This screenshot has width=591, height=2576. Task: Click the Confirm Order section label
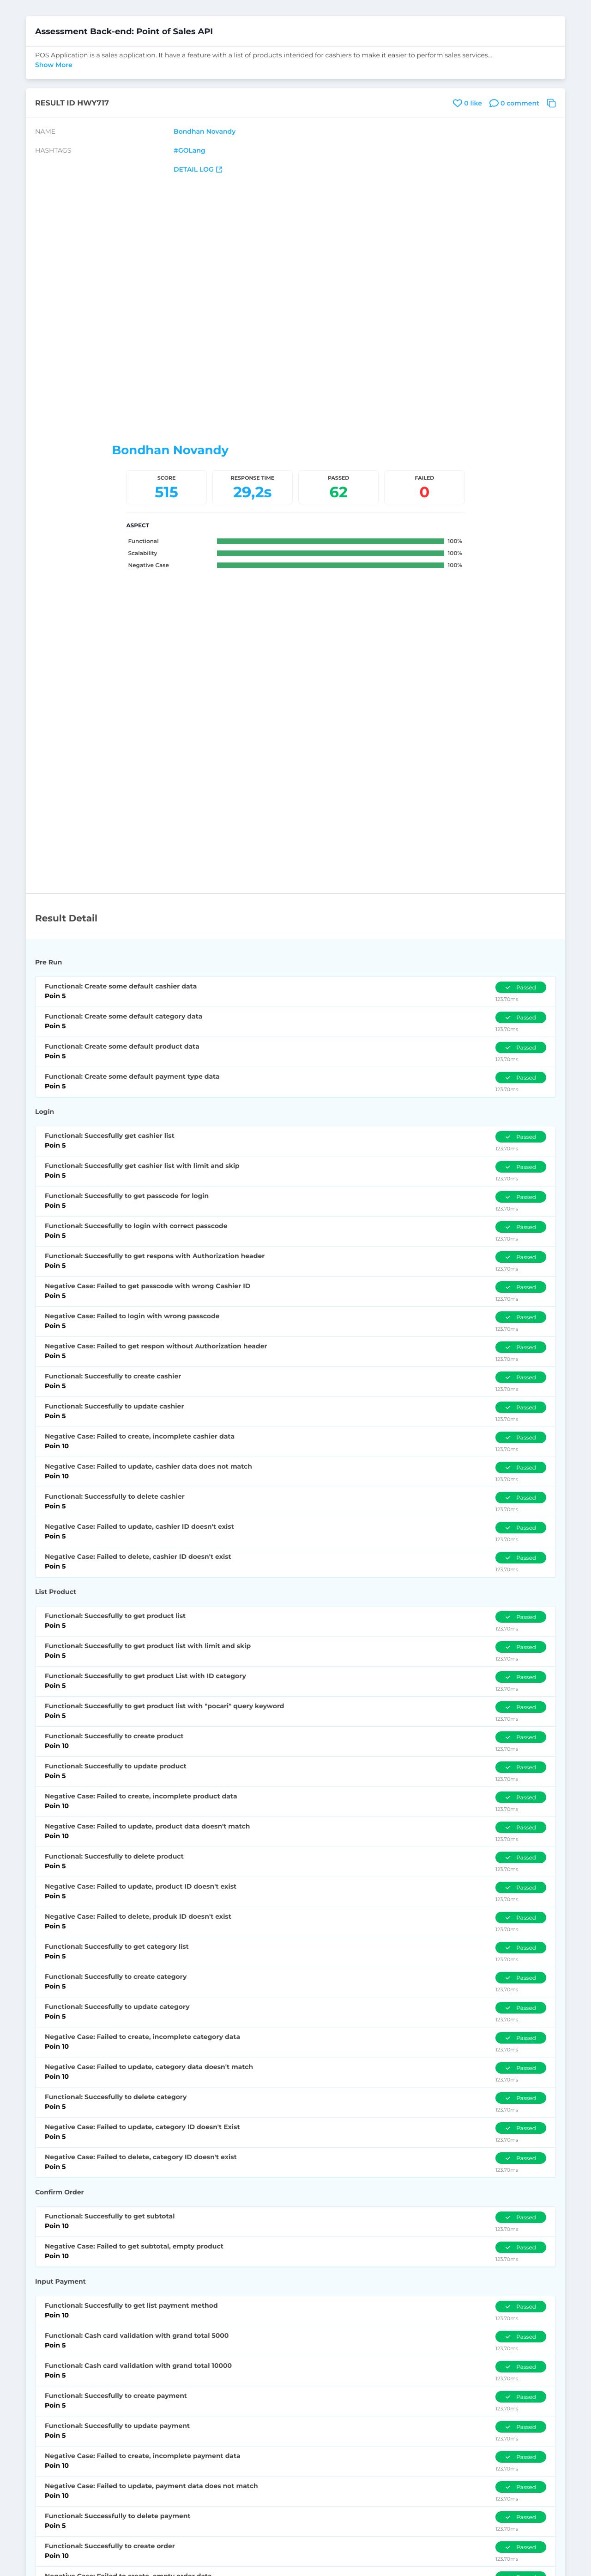click(59, 2192)
